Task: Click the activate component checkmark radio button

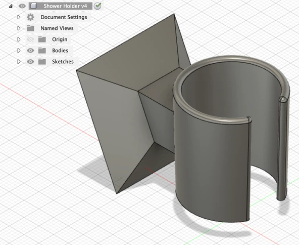Action: pos(97,6)
